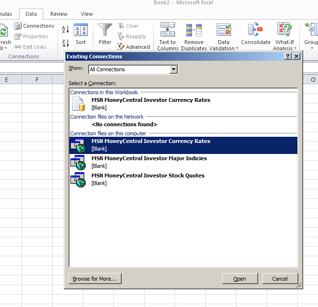Image resolution: width=318 pixels, height=307 pixels.
Task: Select MSN MoneyCentral Investor Major Indicies
Action: (x=183, y=163)
